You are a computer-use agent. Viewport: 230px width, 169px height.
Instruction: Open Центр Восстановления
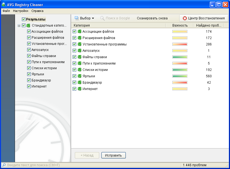[x=204, y=18]
